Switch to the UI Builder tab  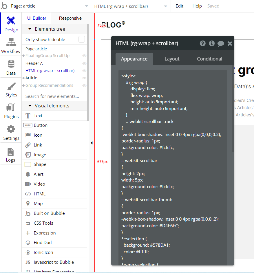click(x=36, y=18)
